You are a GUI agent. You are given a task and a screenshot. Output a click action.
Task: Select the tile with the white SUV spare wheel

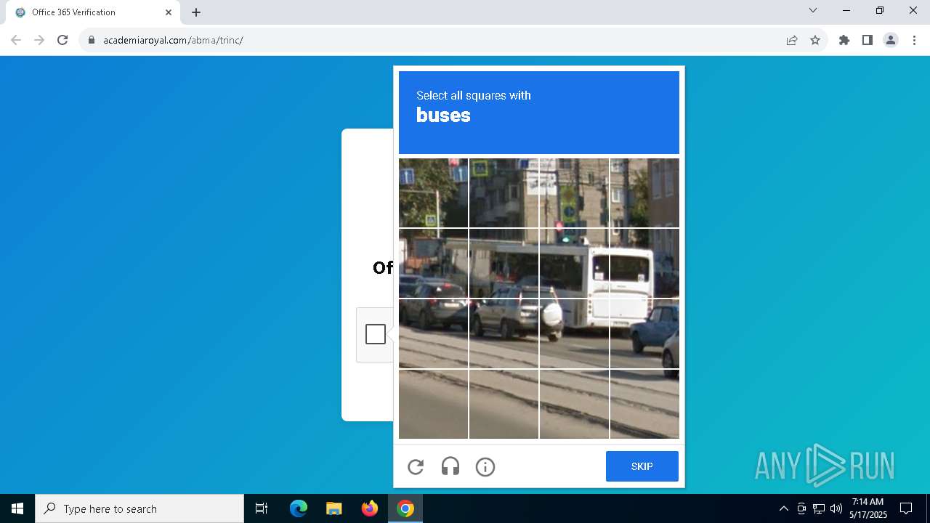pyautogui.click(x=574, y=333)
